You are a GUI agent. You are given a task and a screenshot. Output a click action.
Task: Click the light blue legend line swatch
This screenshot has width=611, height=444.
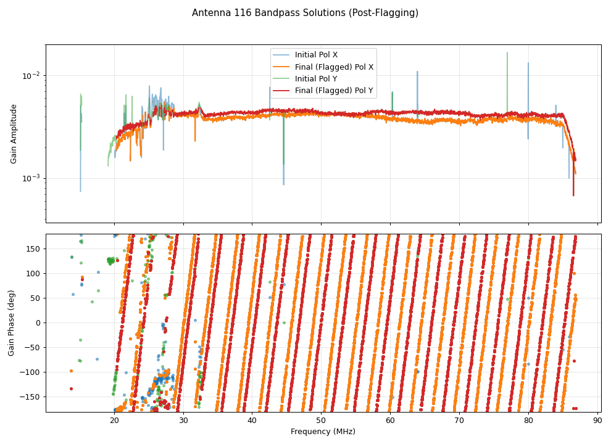pyautogui.click(x=282, y=55)
